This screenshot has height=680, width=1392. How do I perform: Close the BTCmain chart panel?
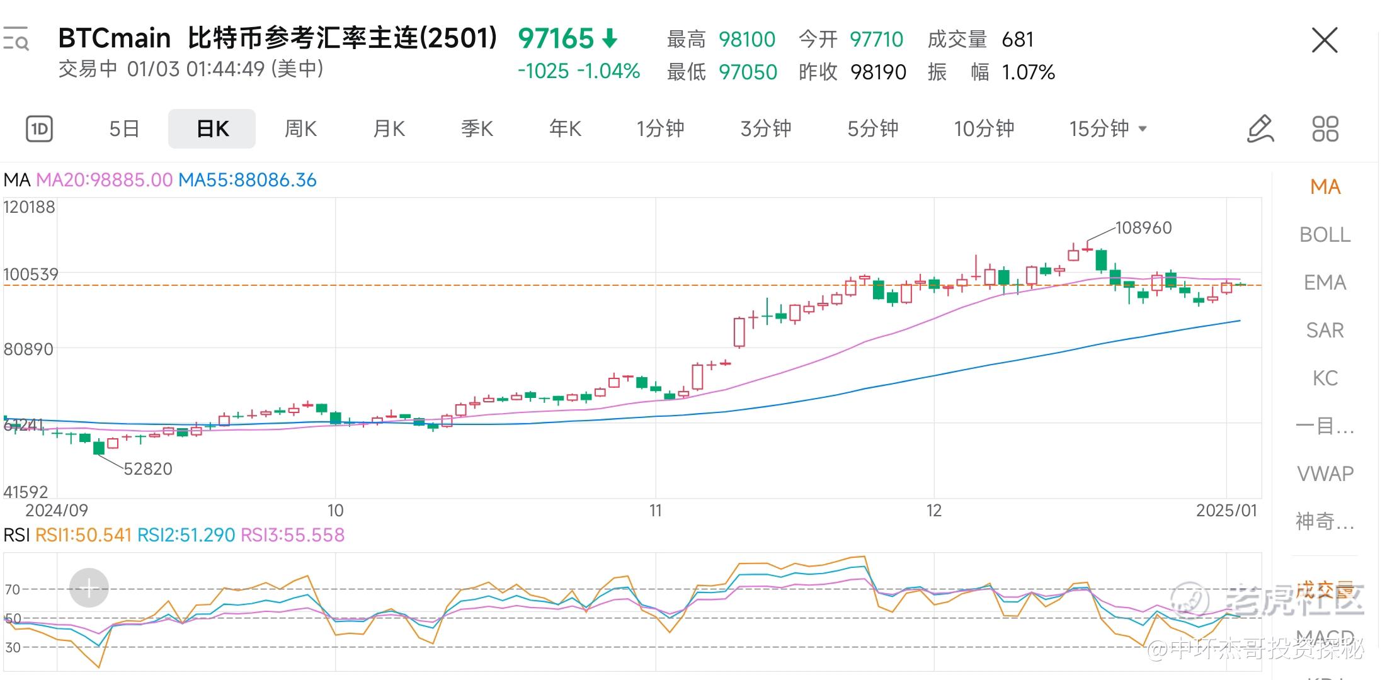coord(1324,40)
